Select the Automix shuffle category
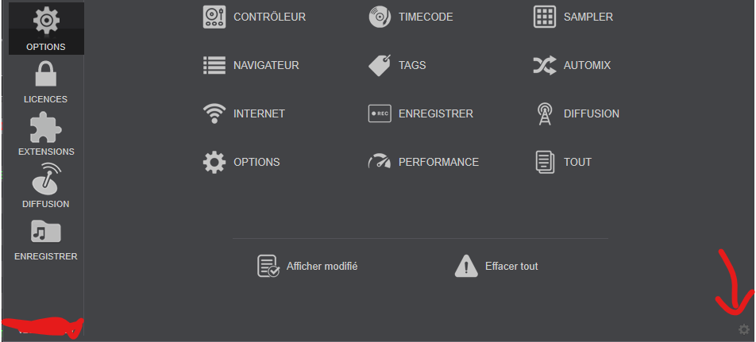The width and height of the screenshot is (756, 342). (572, 65)
